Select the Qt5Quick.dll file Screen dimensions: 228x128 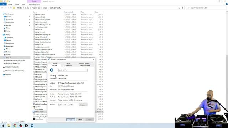pyautogui.click(x=39, y=44)
